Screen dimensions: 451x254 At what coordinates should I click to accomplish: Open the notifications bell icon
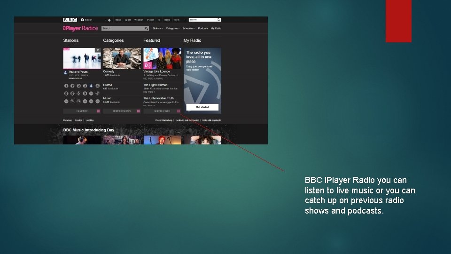[x=109, y=20]
